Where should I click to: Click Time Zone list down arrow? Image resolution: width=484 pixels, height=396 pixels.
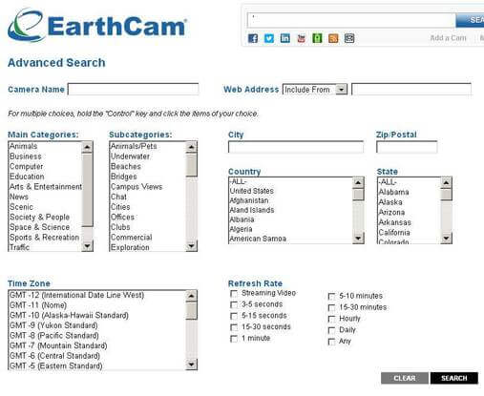191,365
